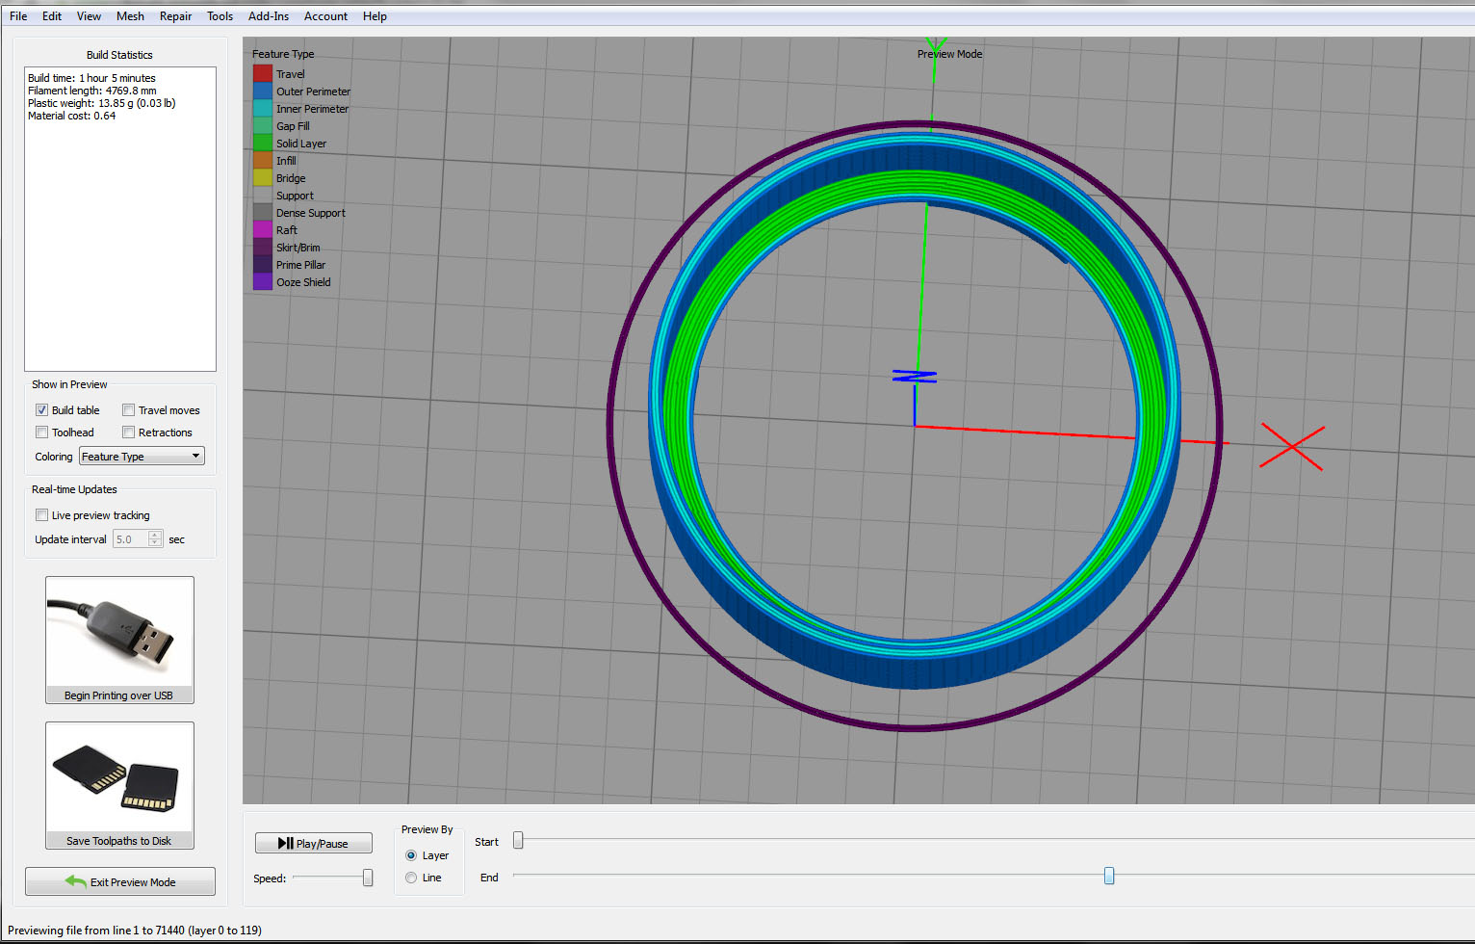The height and width of the screenshot is (944, 1475).
Task: Increase Update interval with up arrow
Action: coord(155,536)
